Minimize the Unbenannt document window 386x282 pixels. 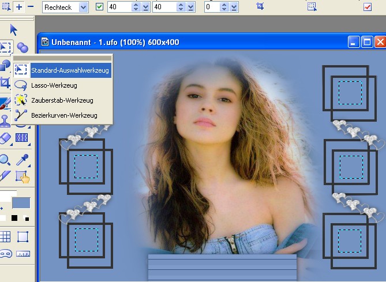[x=354, y=42]
